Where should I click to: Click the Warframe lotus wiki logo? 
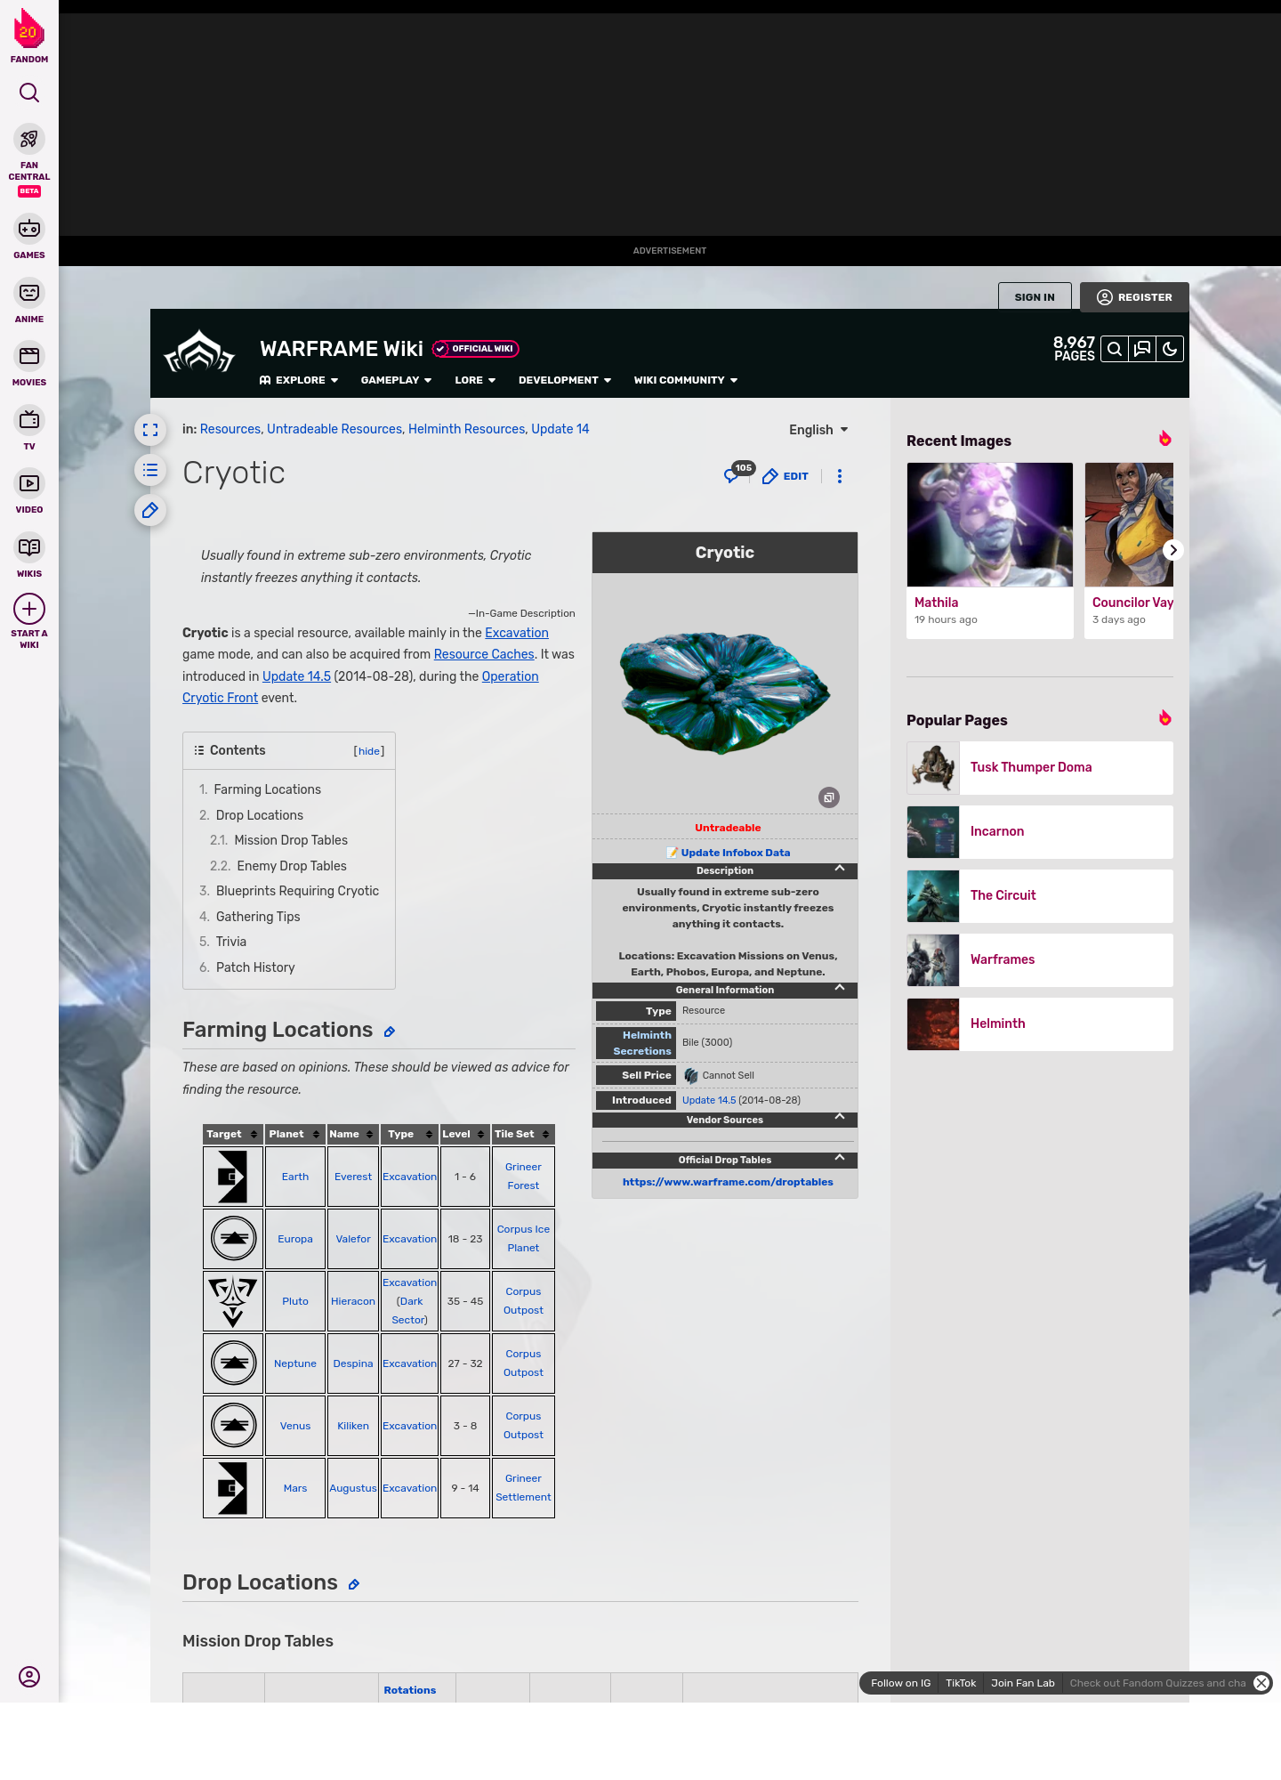click(199, 352)
